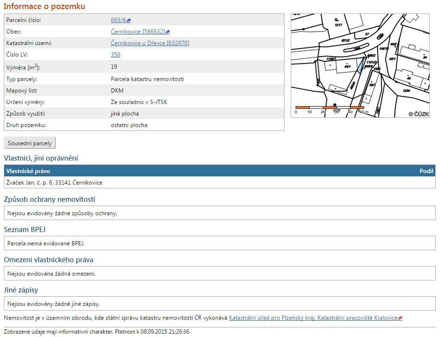Click the Podíl column header
The image size is (440, 337).
427,171
